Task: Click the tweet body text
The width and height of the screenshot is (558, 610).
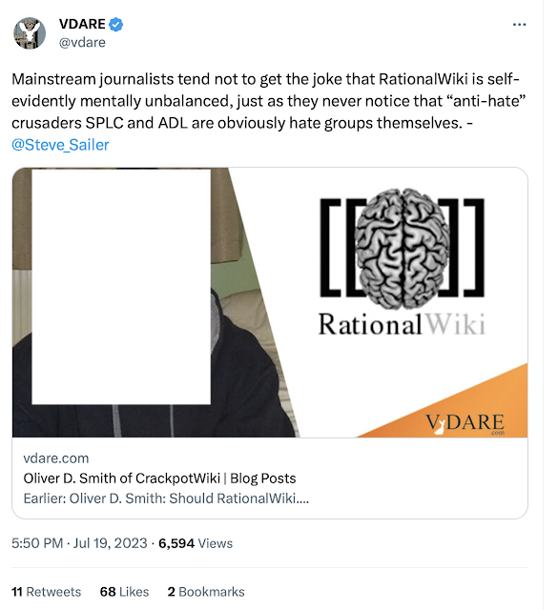Action: point(269,112)
